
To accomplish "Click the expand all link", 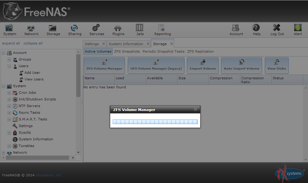I will [11, 43].
